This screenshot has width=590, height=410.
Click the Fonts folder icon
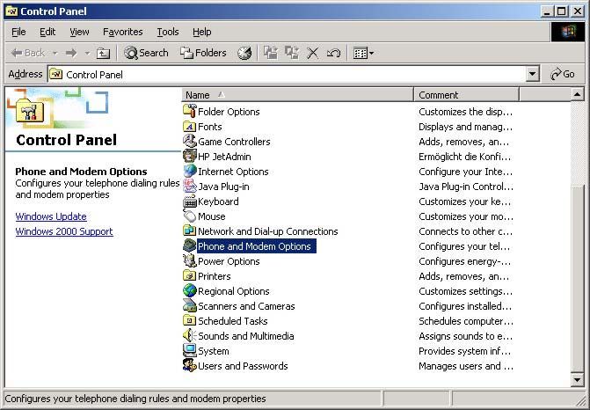point(190,127)
